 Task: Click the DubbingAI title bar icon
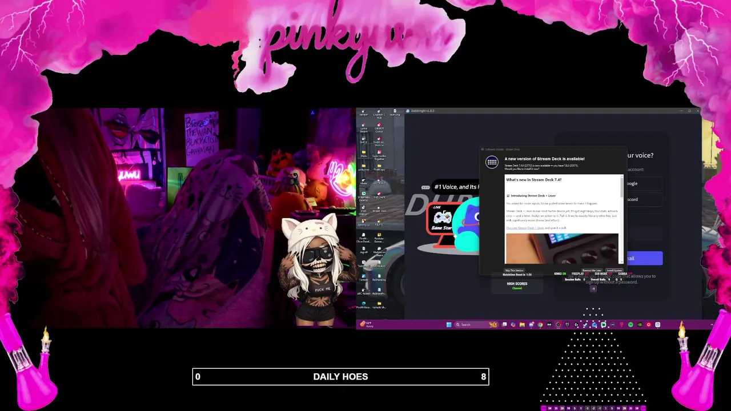coord(408,111)
